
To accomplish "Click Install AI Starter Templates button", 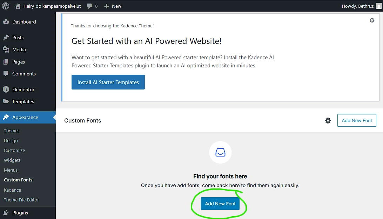I will pyautogui.click(x=108, y=82).
